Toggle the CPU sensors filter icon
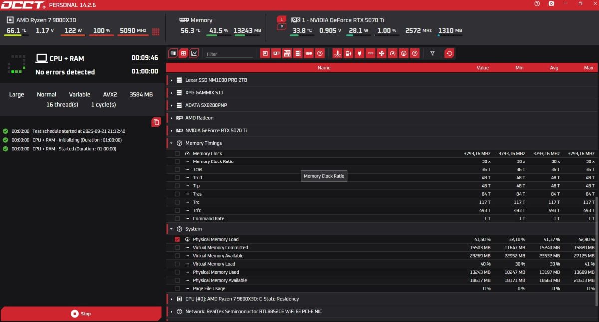The width and height of the screenshot is (599, 322). (265, 53)
